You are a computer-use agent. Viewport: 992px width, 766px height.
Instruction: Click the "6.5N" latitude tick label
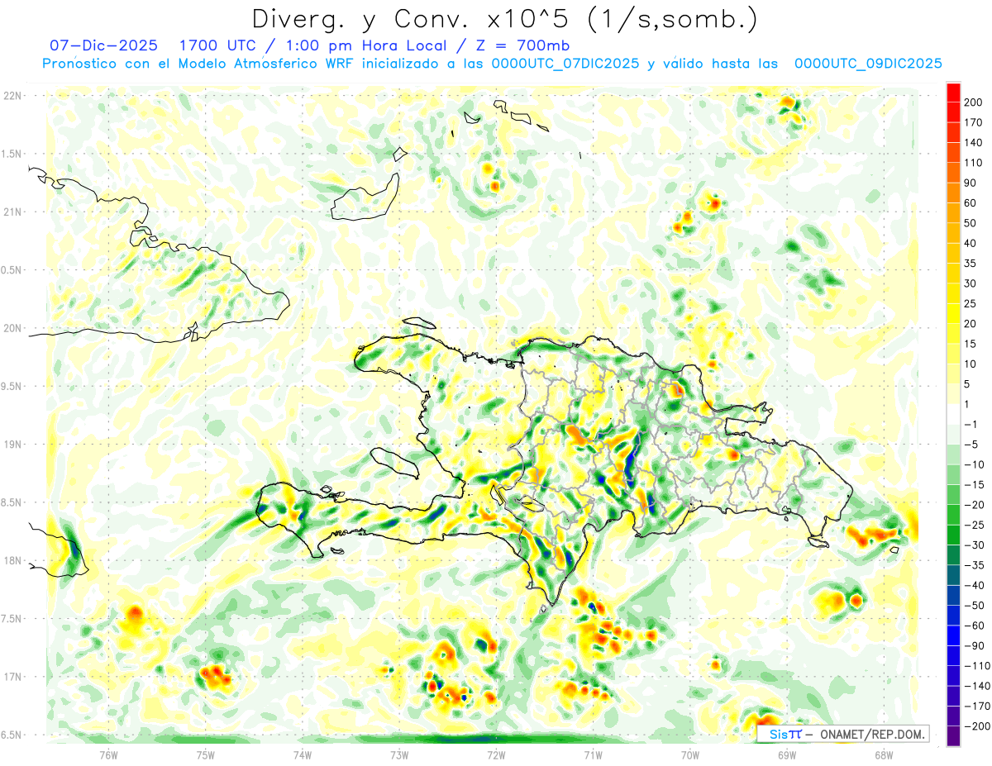click(x=12, y=735)
